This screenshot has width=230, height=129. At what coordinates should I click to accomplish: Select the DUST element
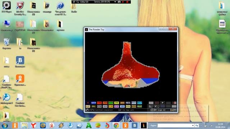[x=88, y=106]
